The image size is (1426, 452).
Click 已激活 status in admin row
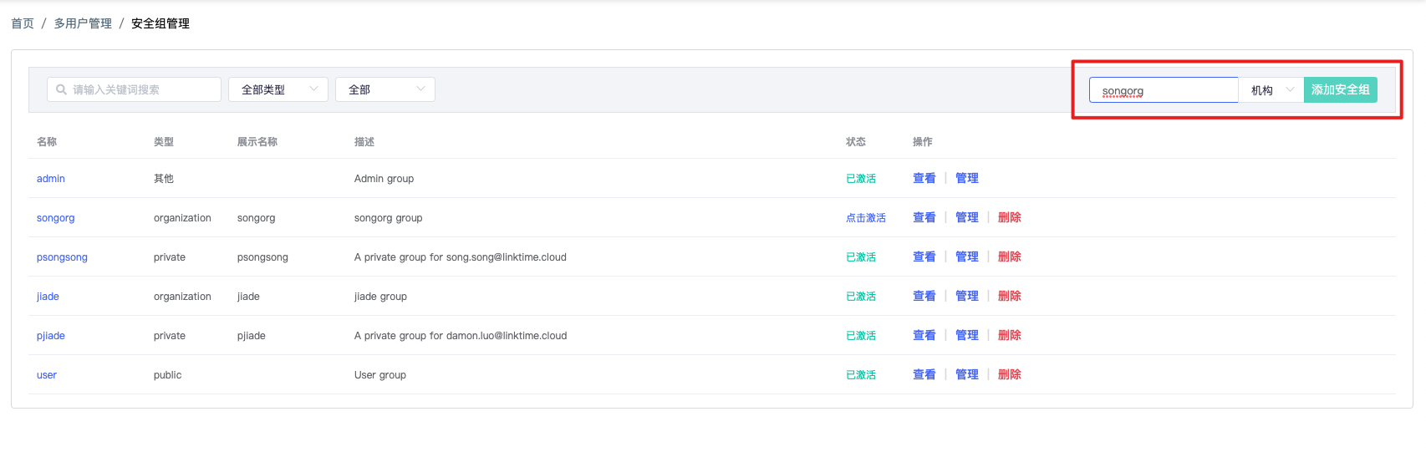click(861, 179)
